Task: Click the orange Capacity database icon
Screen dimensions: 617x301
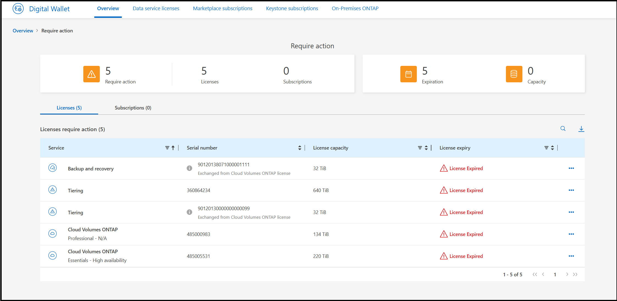Action: (514, 74)
